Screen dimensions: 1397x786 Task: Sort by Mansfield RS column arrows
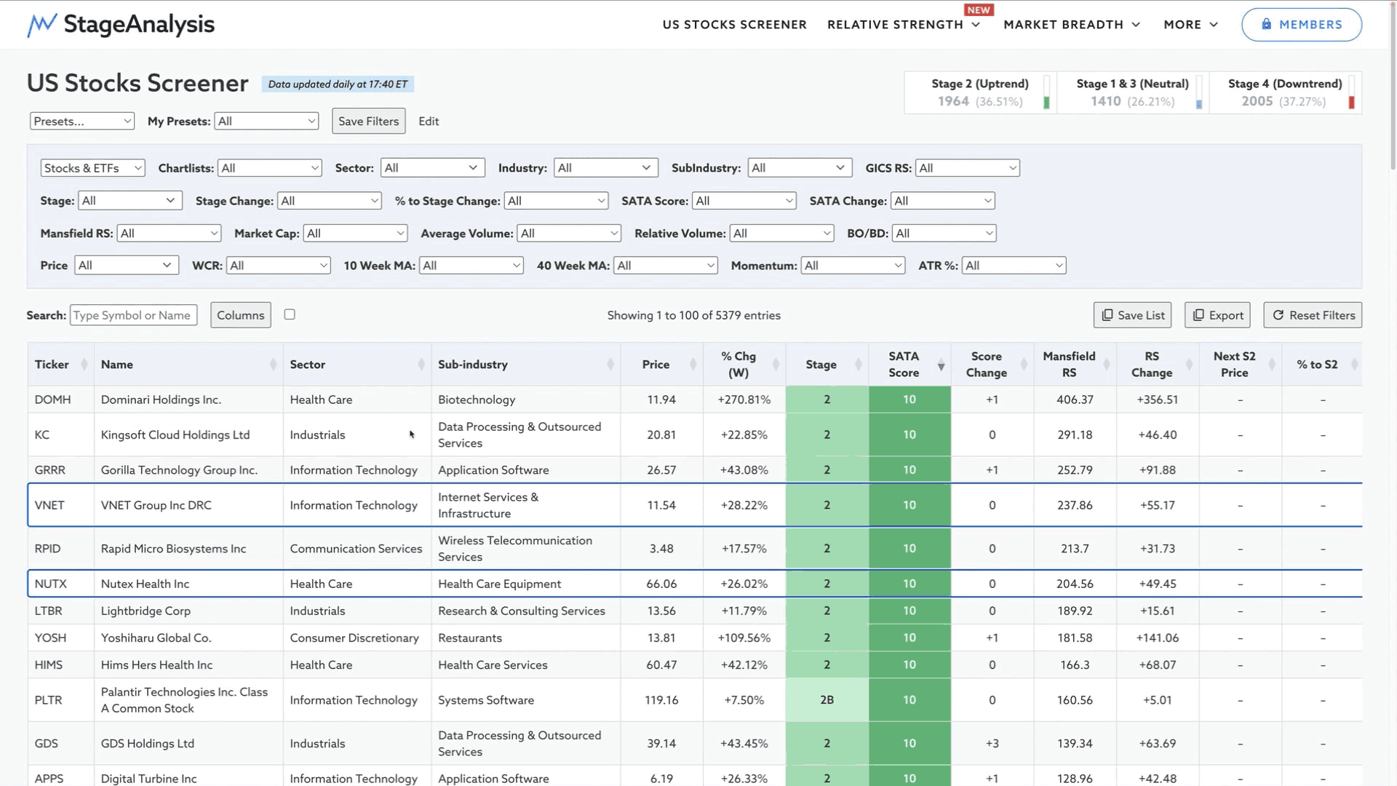click(1106, 365)
